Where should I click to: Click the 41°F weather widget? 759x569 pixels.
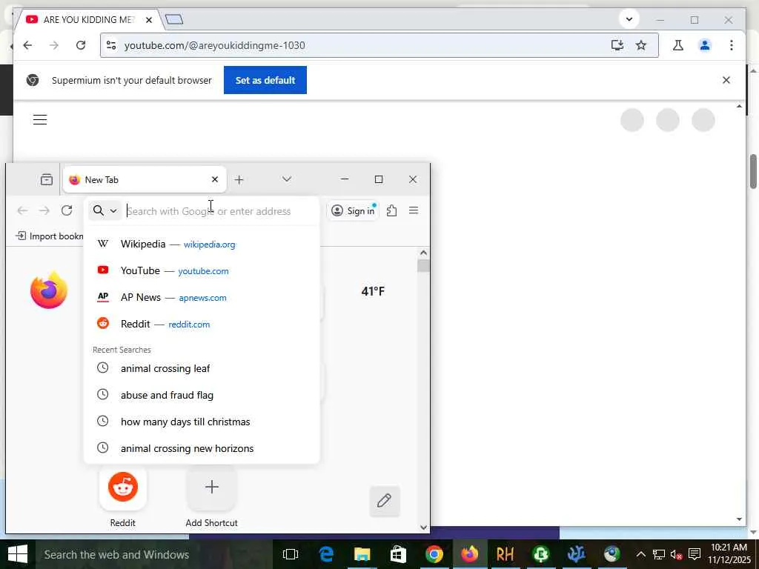[373, 291]
